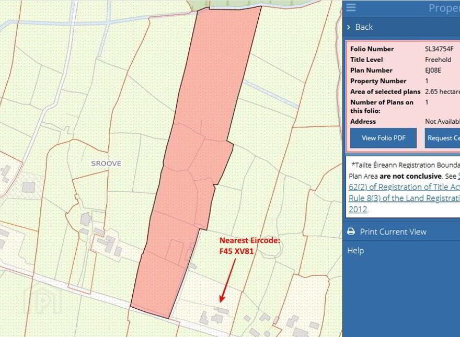Open the 62(2) of Registration of Title link
Screen dimensions: 460x337
404,187
